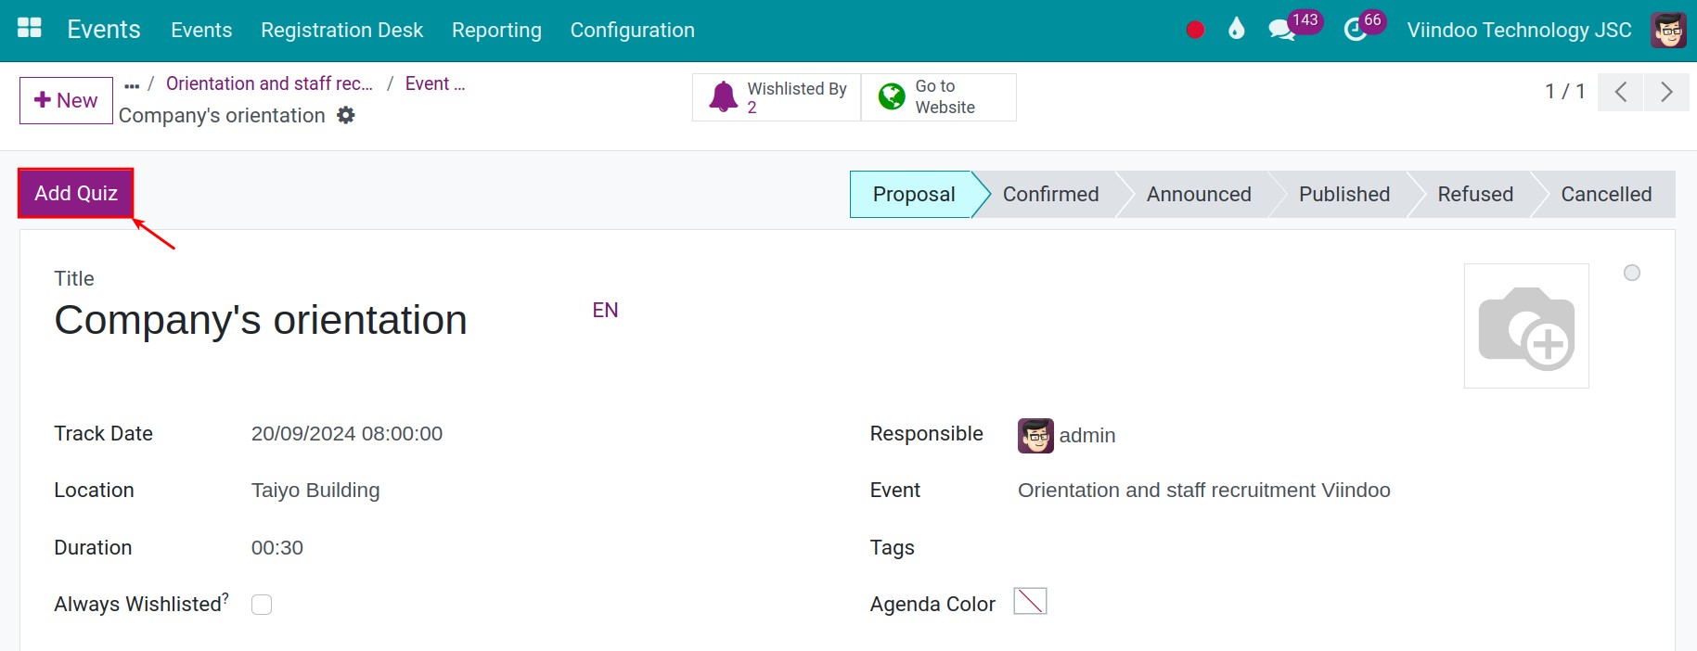Expand the breadcrumb ellipsis menu
Viewport: 1697px width, 651px height.
click(x=132, y=85)
